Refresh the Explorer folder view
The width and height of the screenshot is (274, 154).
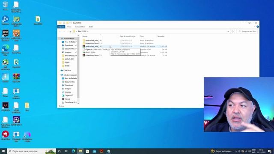232,31
